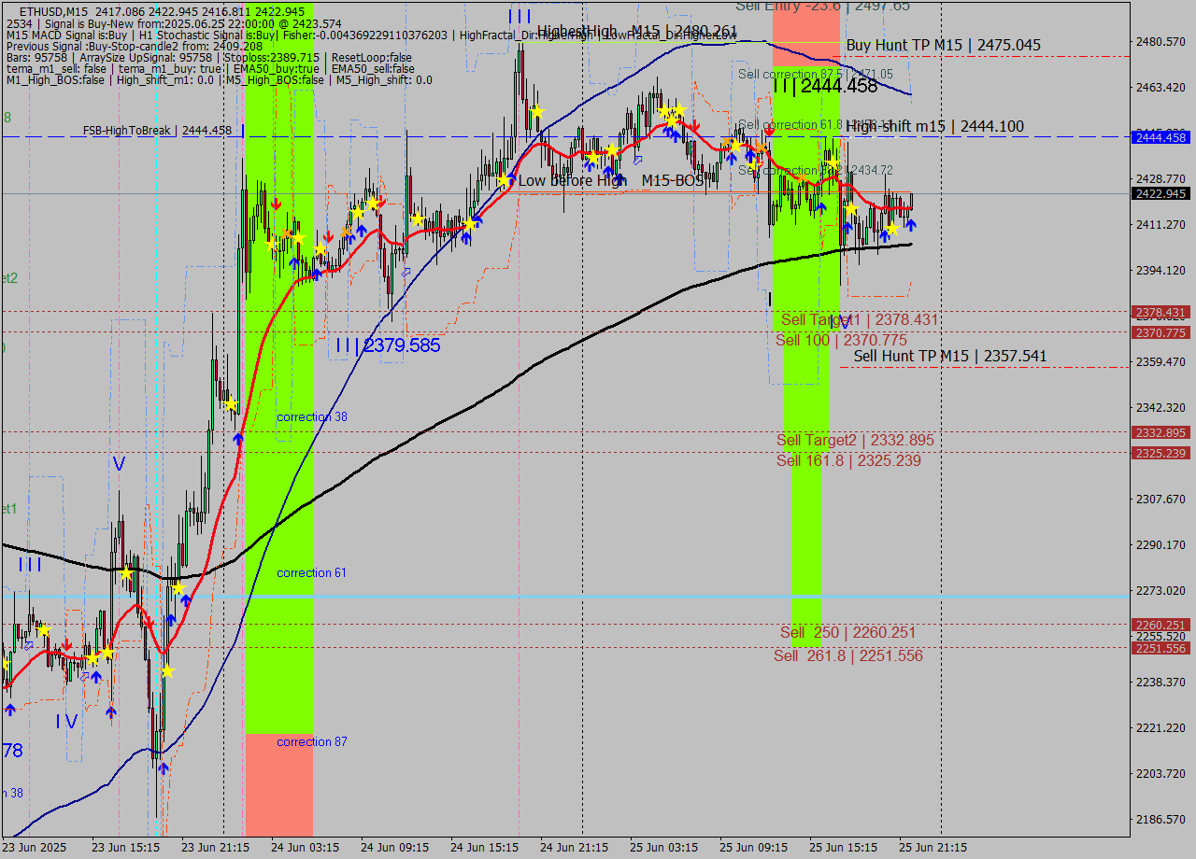This screenshot has width=1196, height=859.
Task: Click the correction 61 label in green zone
Action: click(x=311, y=572)
